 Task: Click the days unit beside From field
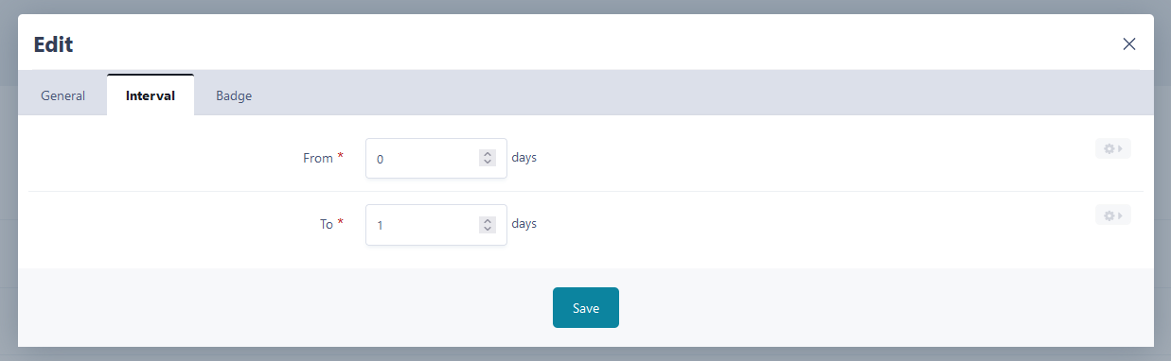pyautogui.click(x=524, y=157)
